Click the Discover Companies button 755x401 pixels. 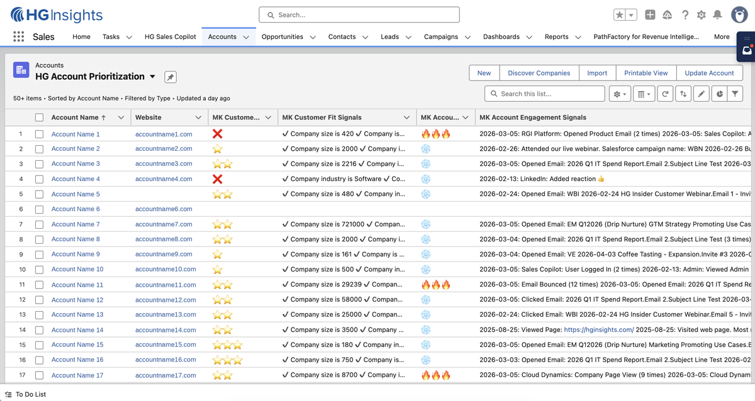(539, 73)
